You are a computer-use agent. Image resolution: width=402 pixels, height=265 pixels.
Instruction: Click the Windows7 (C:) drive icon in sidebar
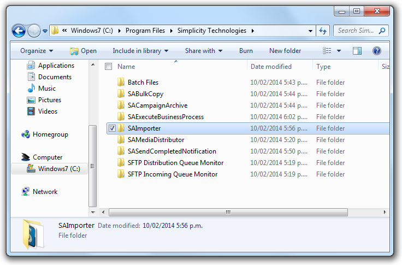pyautogui.click(x=31, y=168)
